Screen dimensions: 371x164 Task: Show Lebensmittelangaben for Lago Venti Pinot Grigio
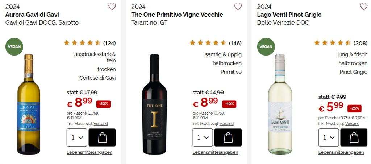coord(341,152)
